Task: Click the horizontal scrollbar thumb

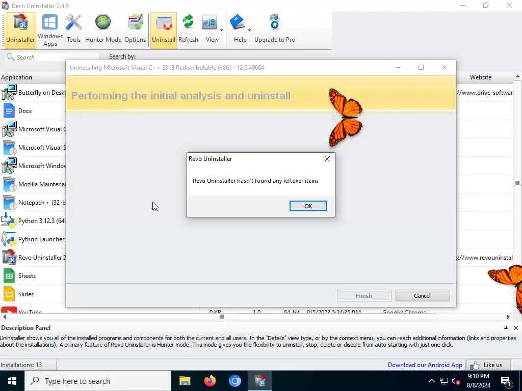Action: pyautogui.click(x=222, y=317)
